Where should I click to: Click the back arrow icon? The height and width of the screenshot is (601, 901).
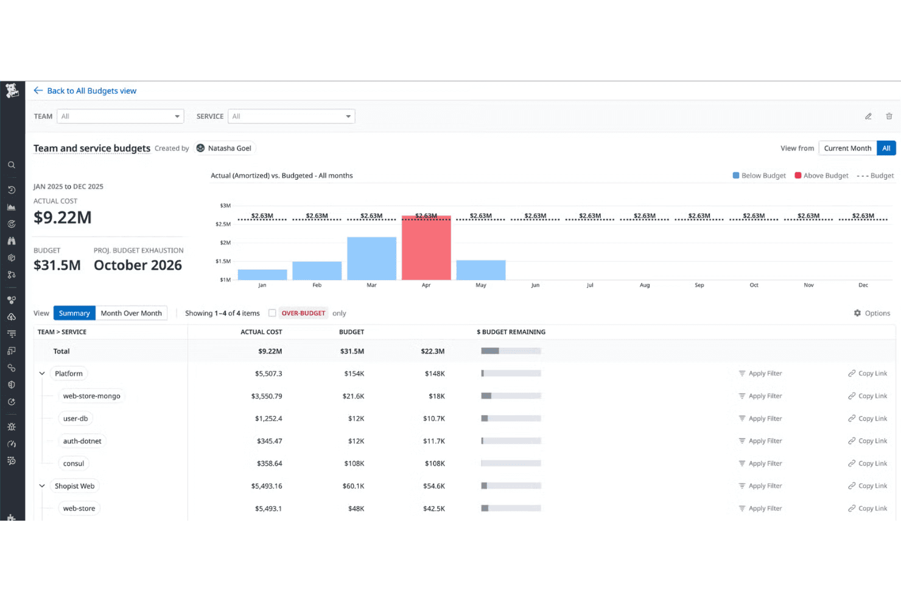click(38, 91)
